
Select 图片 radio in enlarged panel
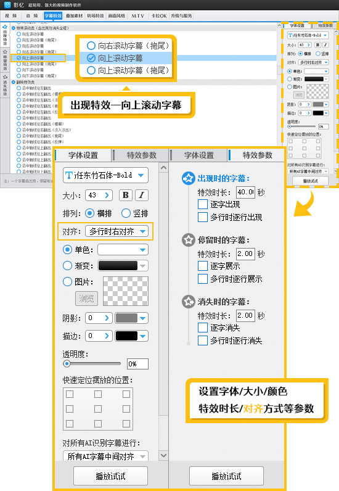click(67, 281)
